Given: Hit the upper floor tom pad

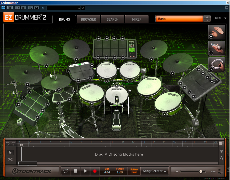Looking at the screenshot, I should coord(150,86).
